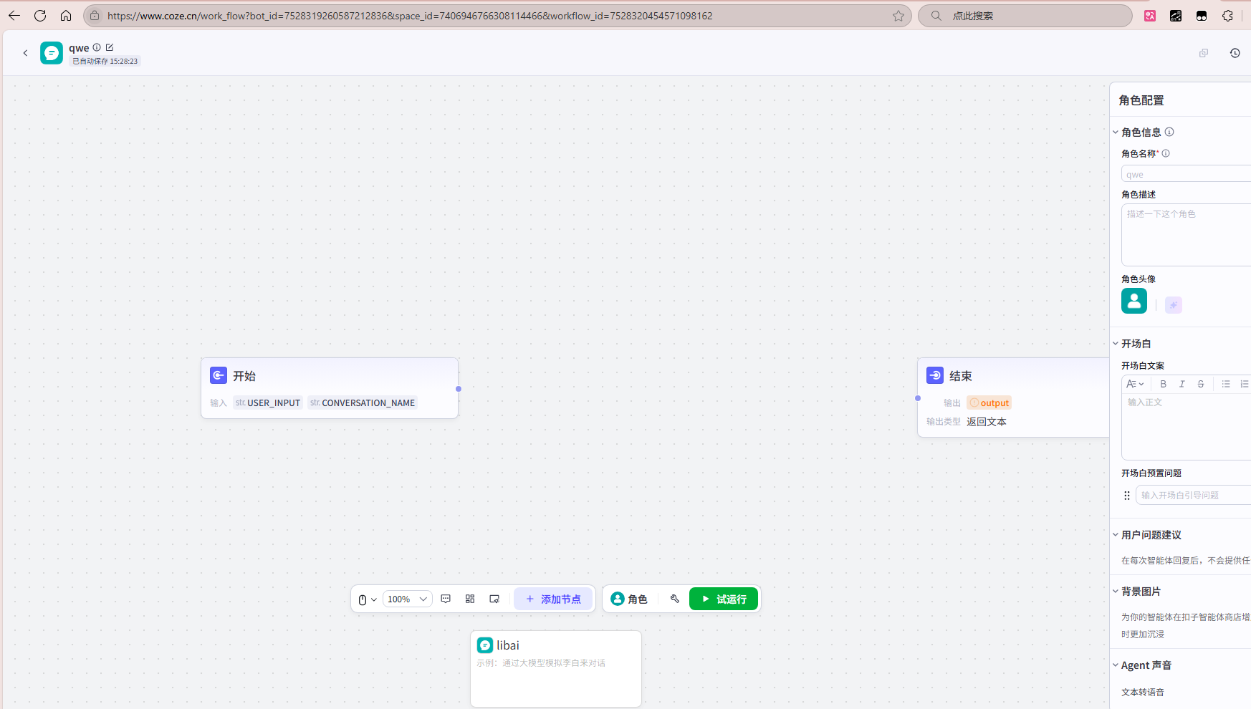Click the 添加节点 button

pyautogui.click(x=553, y=599)
